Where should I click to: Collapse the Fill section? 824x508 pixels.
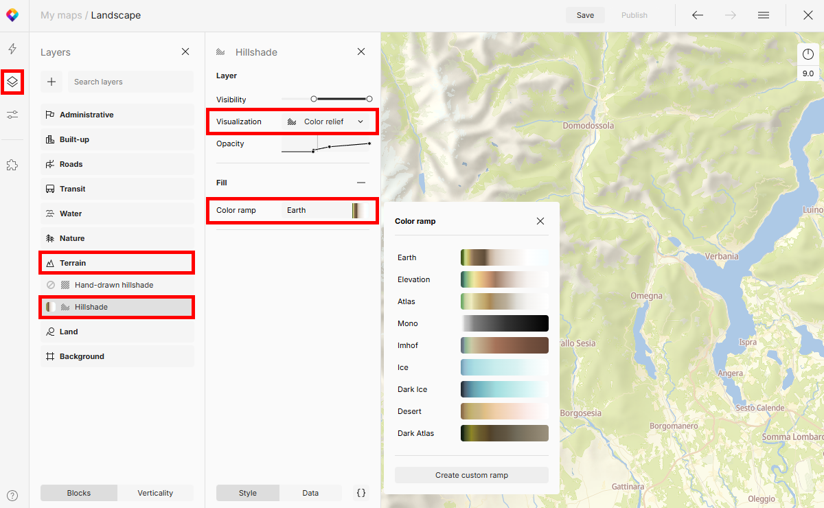(x=361, y=183)
